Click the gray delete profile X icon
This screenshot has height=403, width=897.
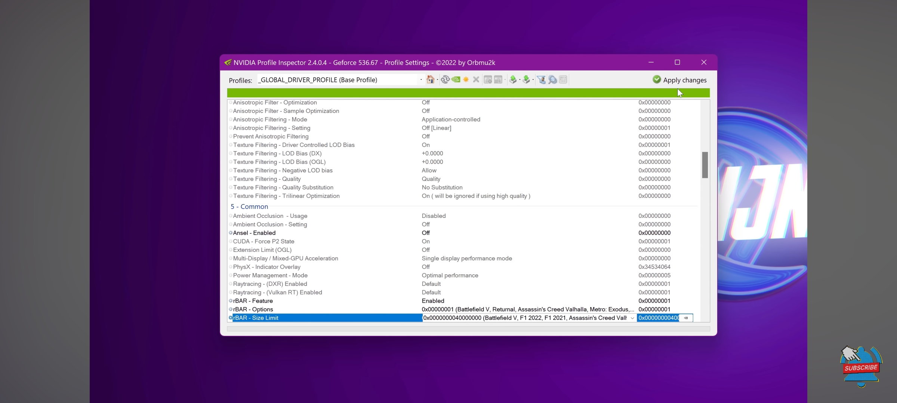(x=476, y=79)
